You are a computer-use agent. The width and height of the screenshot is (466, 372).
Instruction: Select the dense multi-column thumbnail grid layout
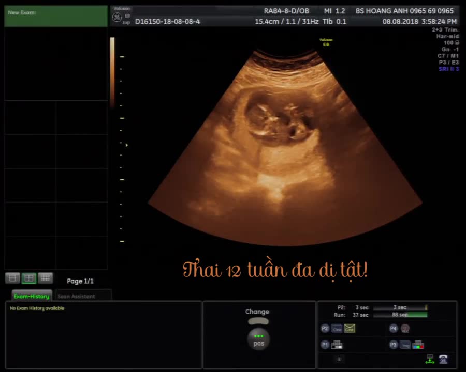(45, 278)
